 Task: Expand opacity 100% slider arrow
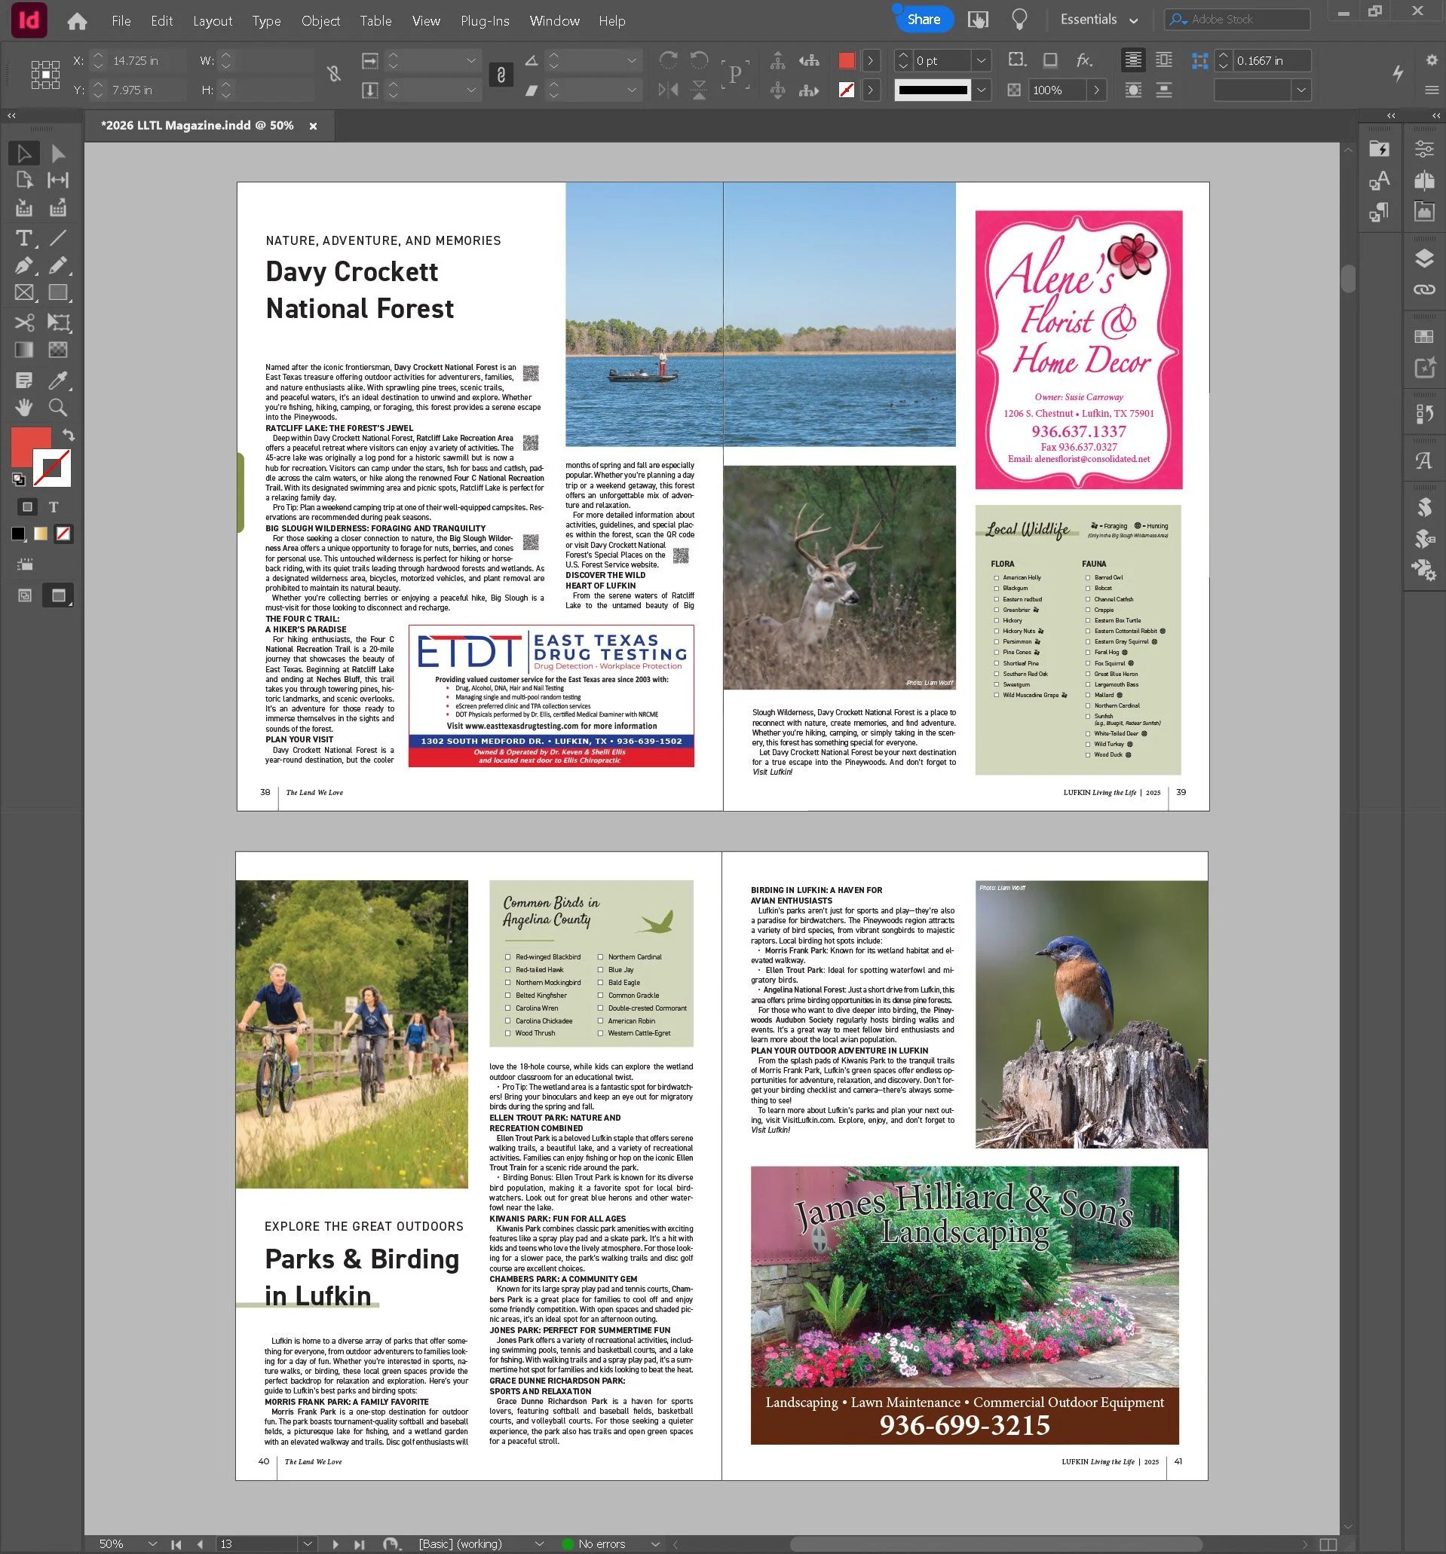click(x=1096, y=90)
